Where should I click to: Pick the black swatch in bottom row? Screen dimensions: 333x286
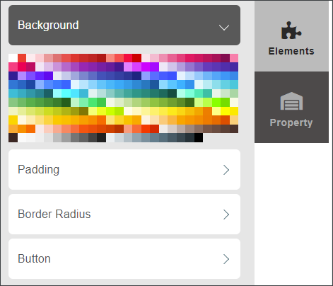point(199,138)
